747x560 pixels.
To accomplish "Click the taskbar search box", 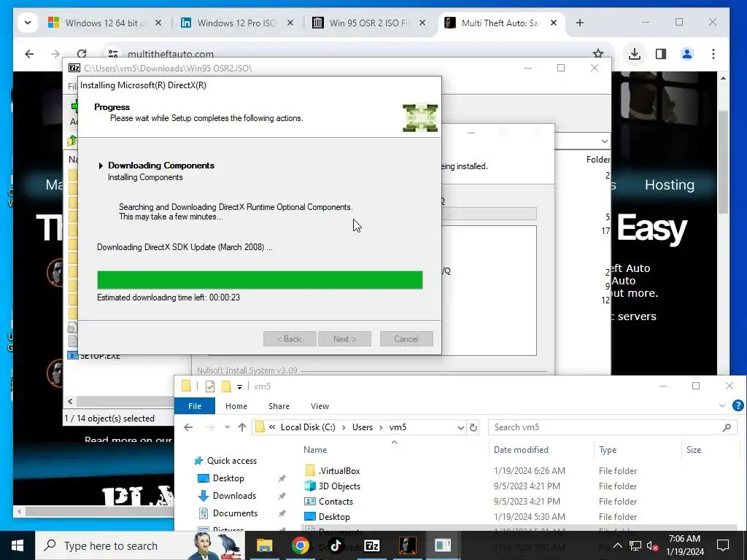I will click(x=141, y=545).
